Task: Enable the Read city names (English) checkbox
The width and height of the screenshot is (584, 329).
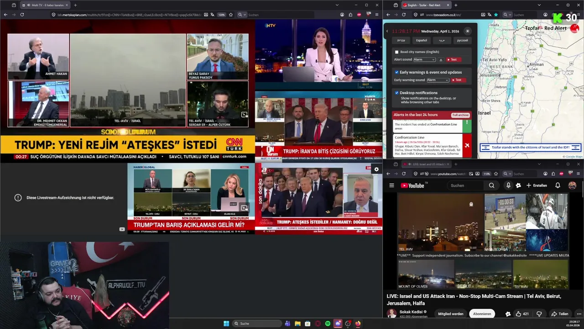Action: [x=396, y=52]
